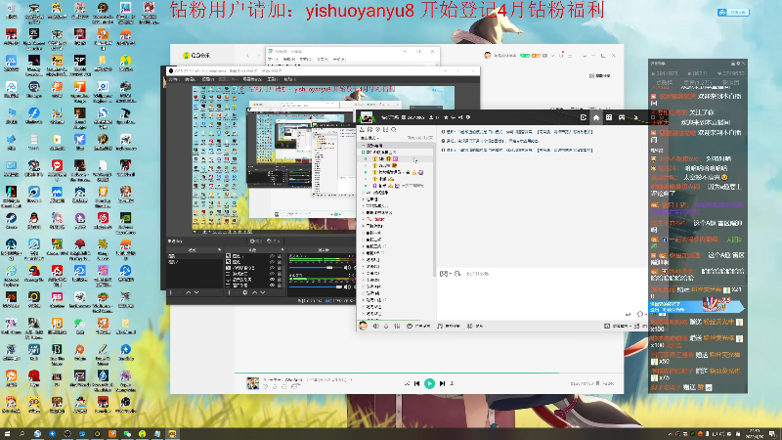Toggle the microphone in the YY bottom bar

tap(386, 326)
